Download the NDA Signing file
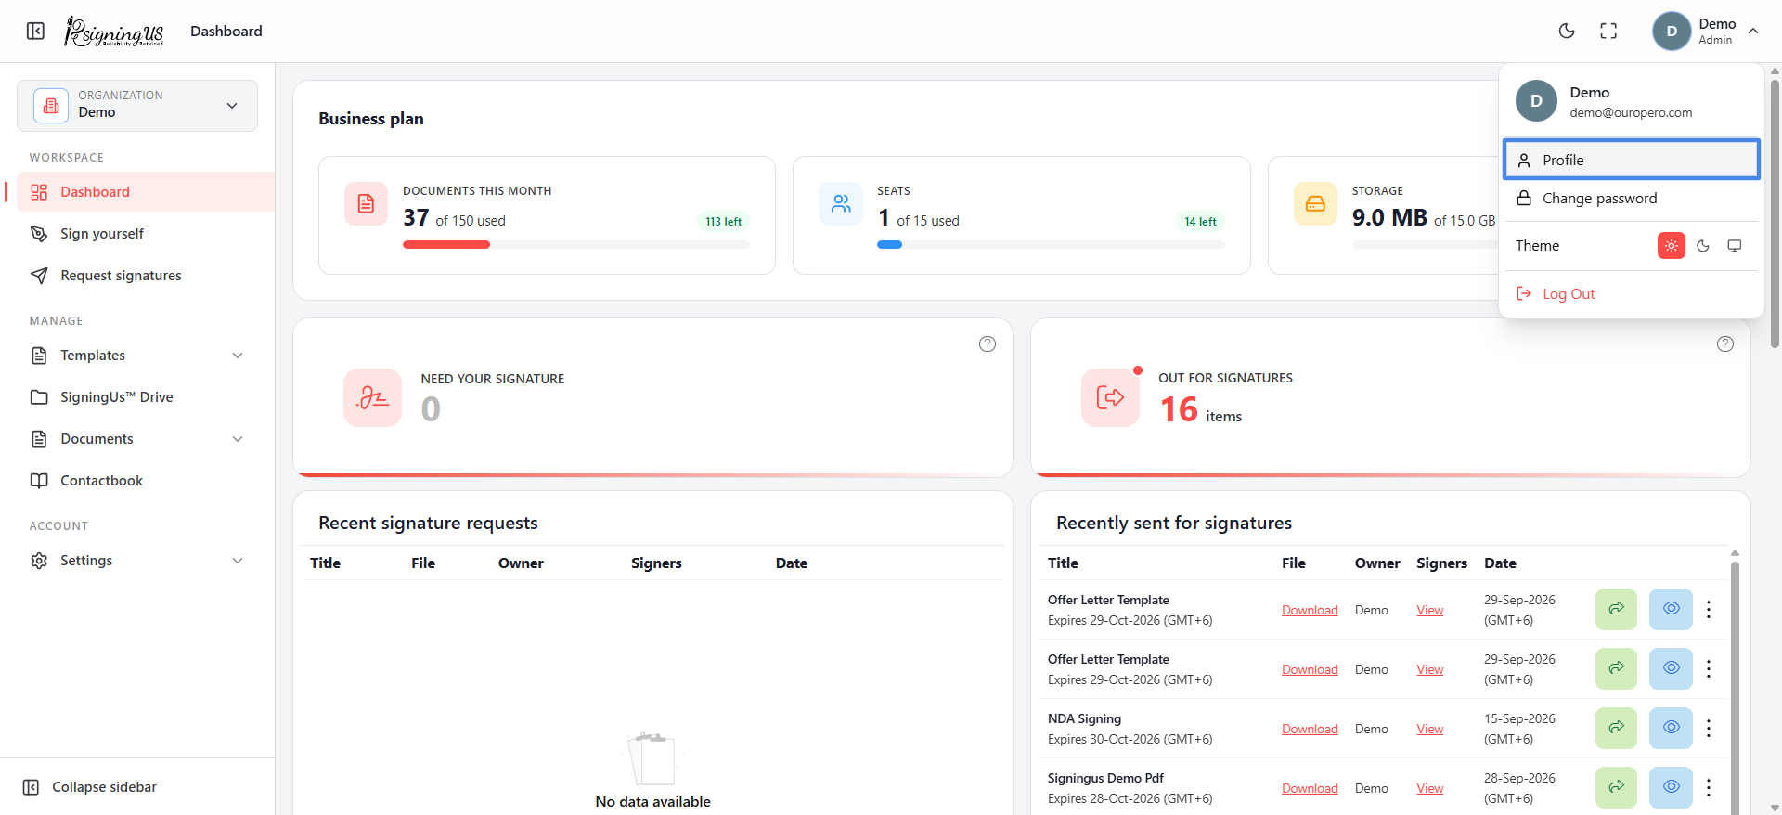This screenshot has height=815, width=1782. (x=1310, y=729)
